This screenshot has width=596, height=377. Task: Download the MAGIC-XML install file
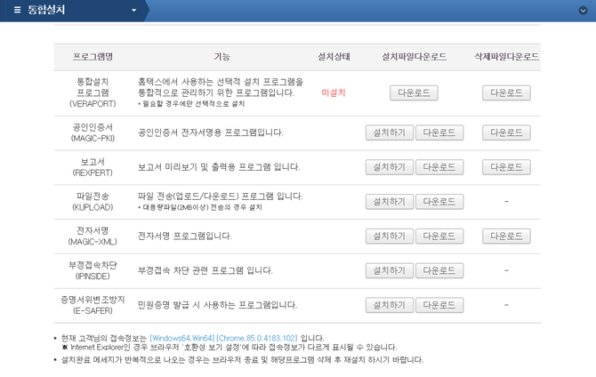(x=439, y=237)
